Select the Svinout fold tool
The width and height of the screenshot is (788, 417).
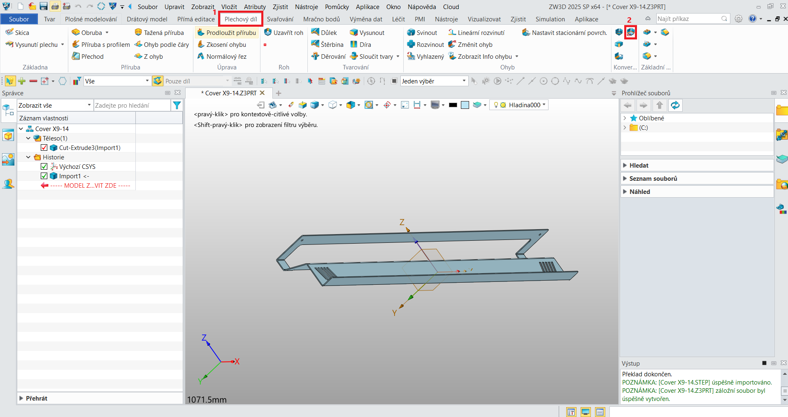[422, 32]
